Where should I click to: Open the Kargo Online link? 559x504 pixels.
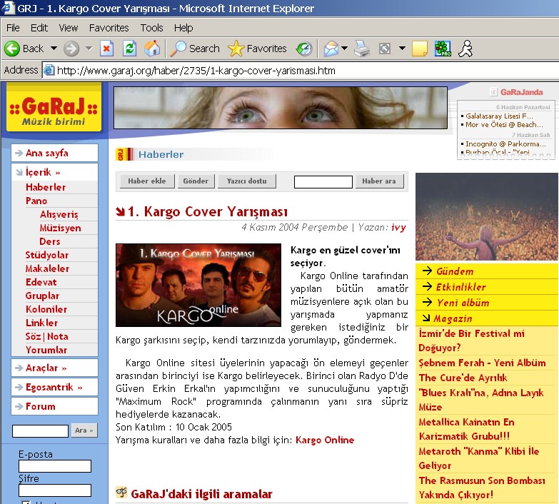click(325, 440)
